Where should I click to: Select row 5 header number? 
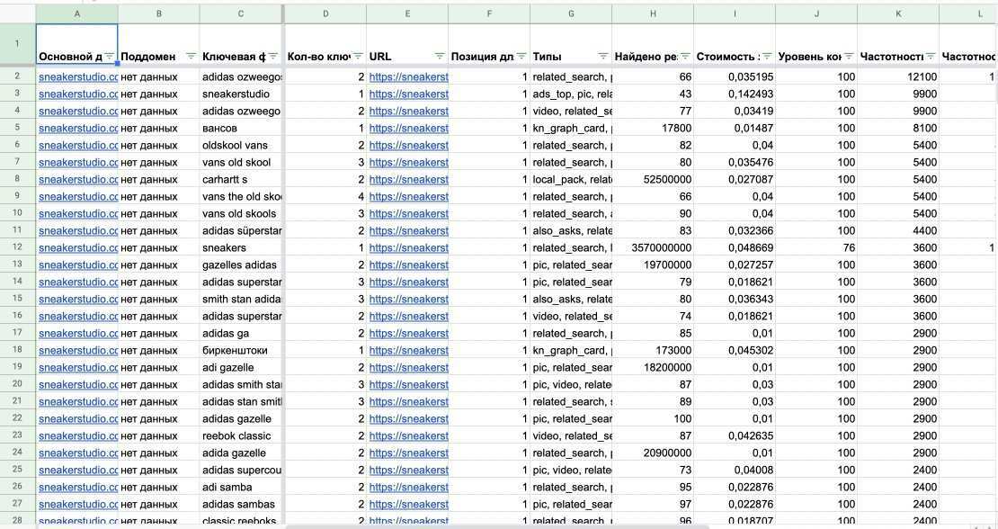(17, 128)
